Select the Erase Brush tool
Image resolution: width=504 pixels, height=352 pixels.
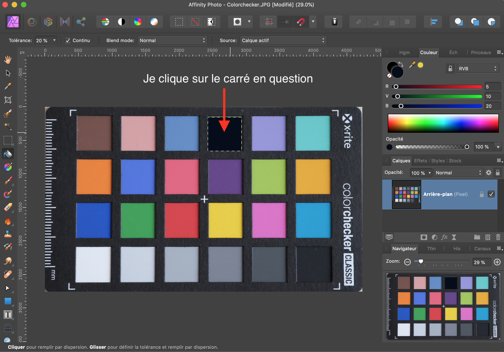point(8,207)
